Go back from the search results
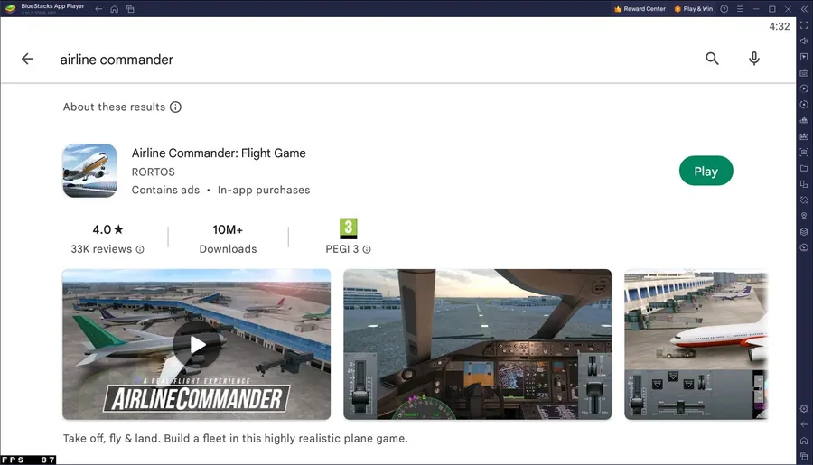The image size is (813, 465). tap(27, 59)
